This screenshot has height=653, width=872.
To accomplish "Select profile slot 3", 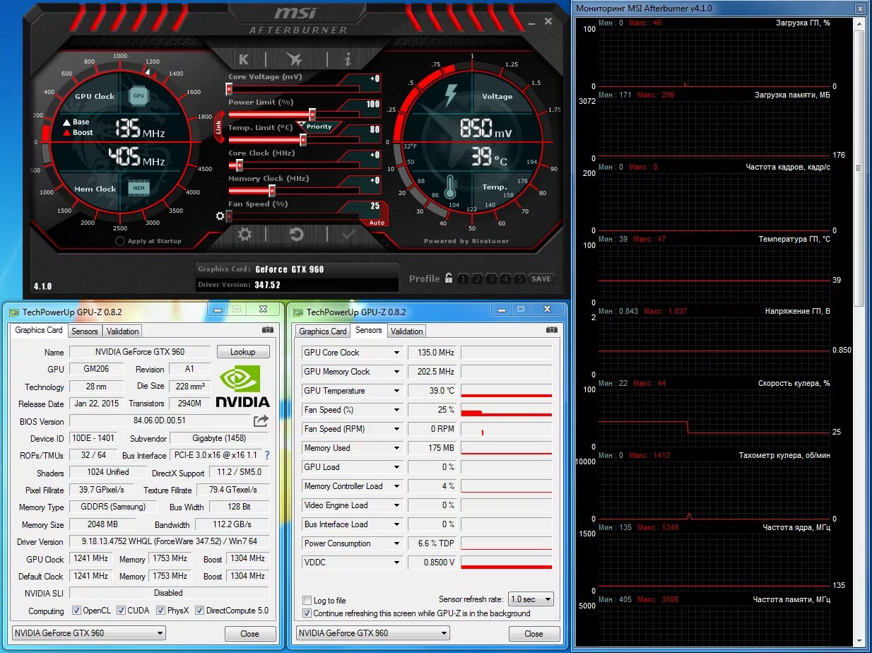I will 491,278.
